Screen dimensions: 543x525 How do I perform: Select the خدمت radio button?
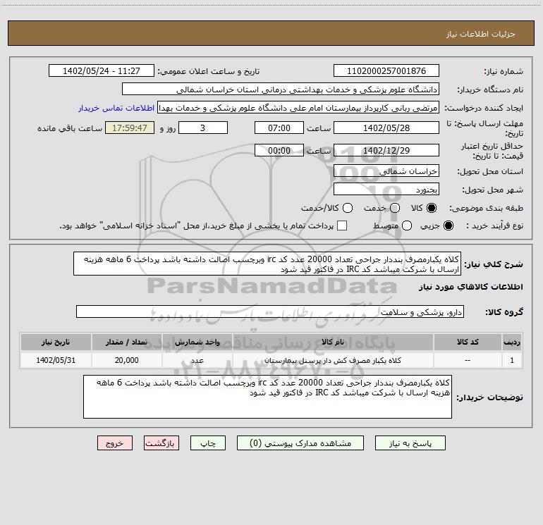395,208
